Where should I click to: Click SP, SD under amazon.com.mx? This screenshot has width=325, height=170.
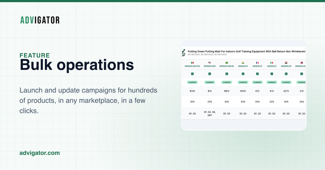[x=192, y=114]
